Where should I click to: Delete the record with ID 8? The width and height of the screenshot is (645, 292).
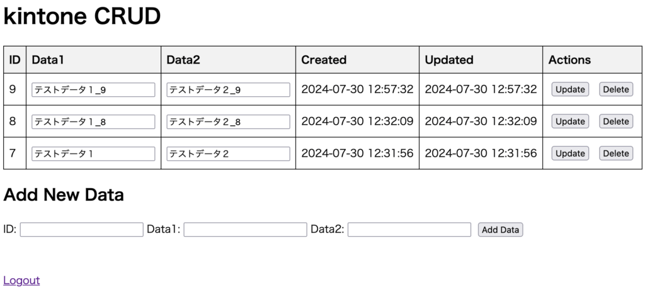[x=616, y=121]
